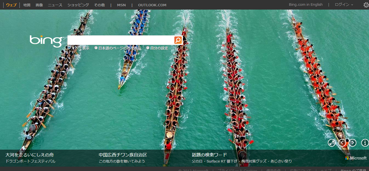This screenshot has height=171, width=369.
Task: Open the OUTLOOK.COM link
Action: pyautogui.click(x=152, y=5)
